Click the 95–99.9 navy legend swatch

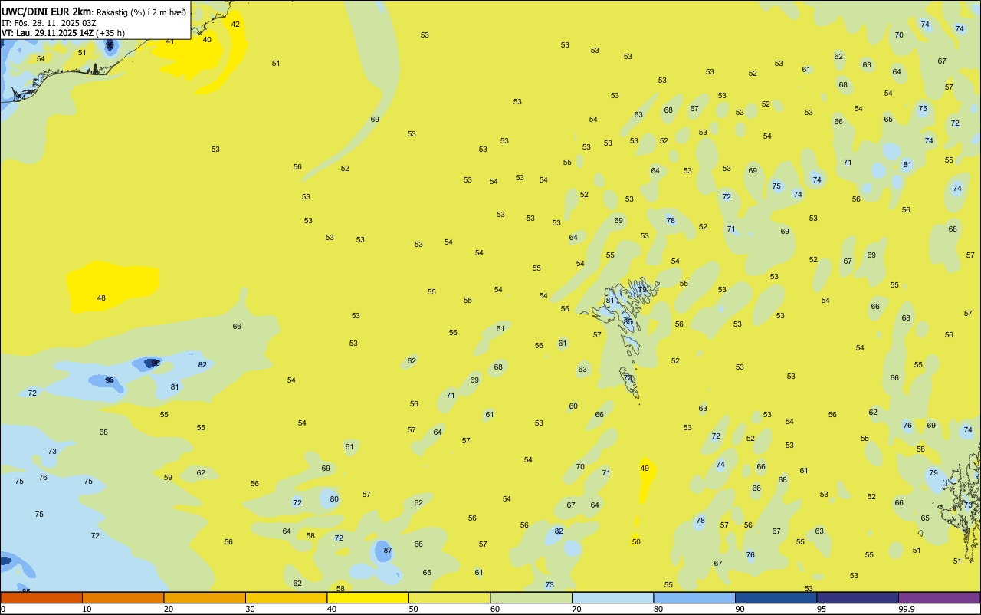(x=858, y=597)
